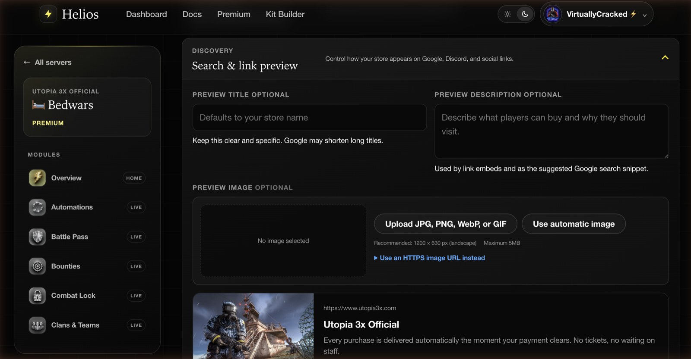
Task: Click the LIVE badge next to Clans & Teams
Action: (x=136, y=325)
